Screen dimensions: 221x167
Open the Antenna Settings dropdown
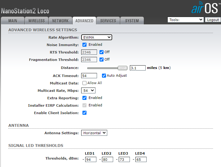click(94, 133)
